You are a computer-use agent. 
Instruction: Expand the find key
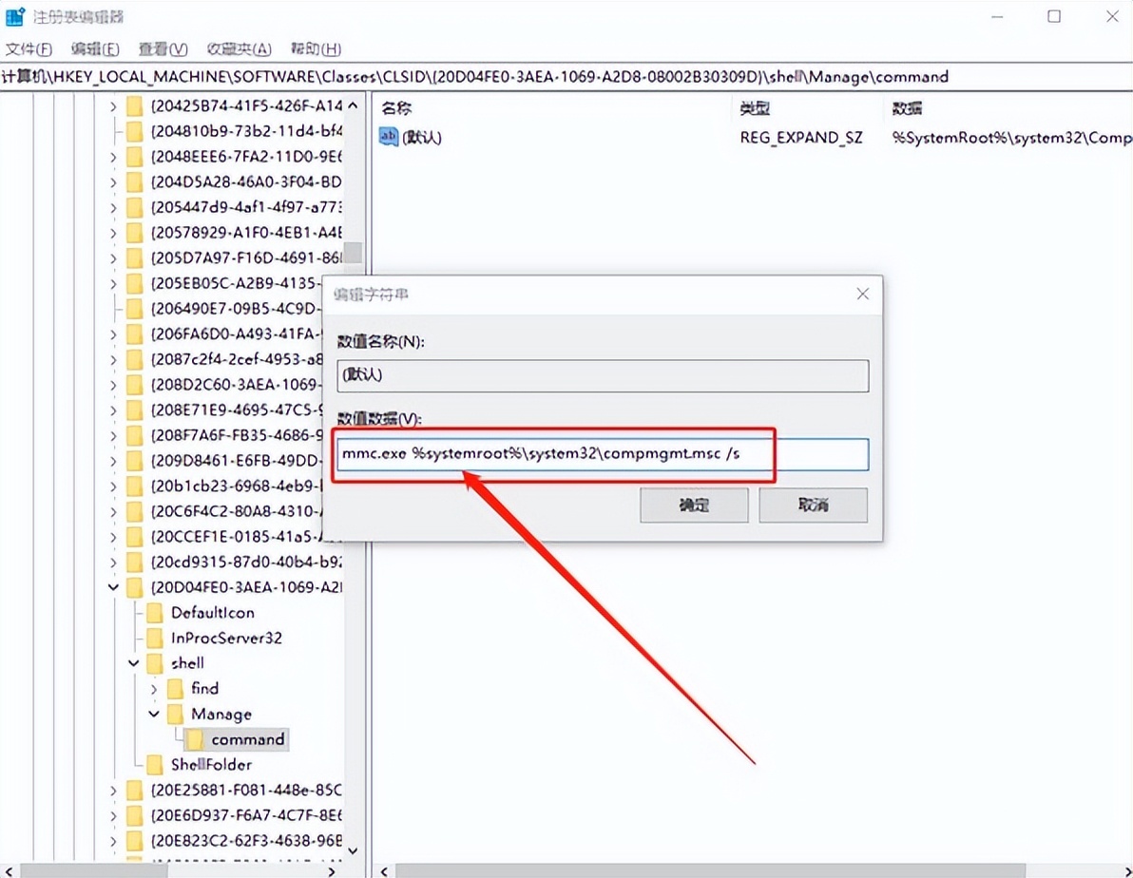point(154,689)
